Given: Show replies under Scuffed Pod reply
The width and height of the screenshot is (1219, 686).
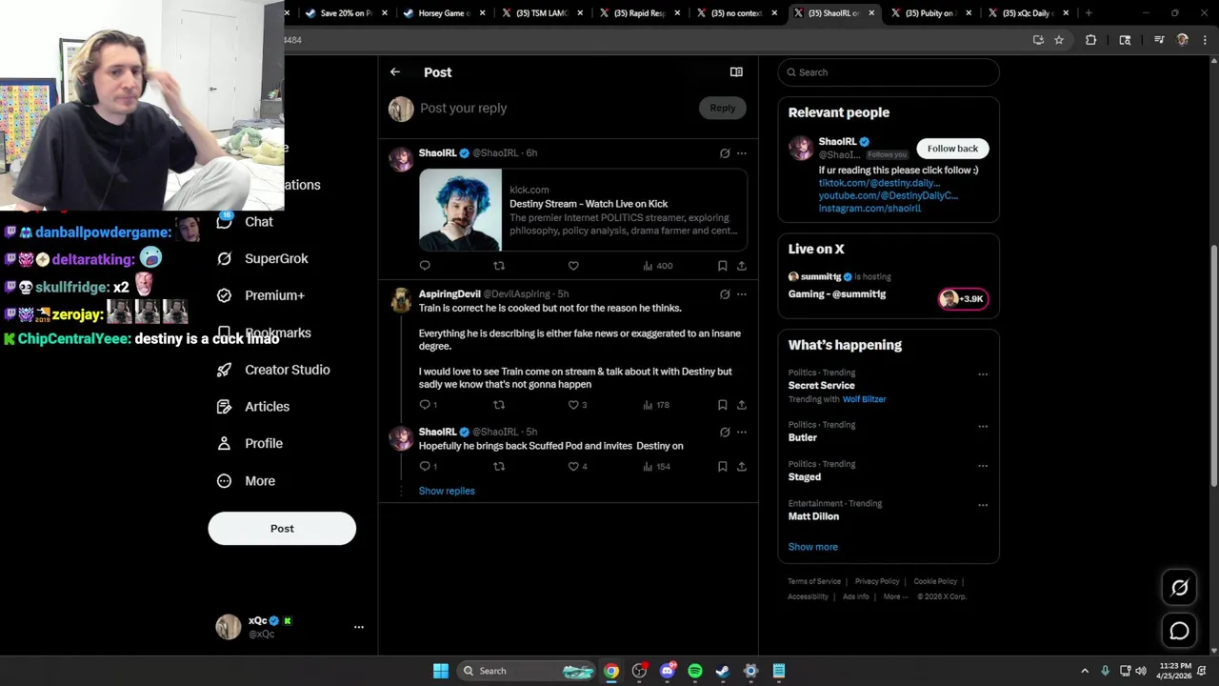Looking at the screenshot, I should [447, 492].
